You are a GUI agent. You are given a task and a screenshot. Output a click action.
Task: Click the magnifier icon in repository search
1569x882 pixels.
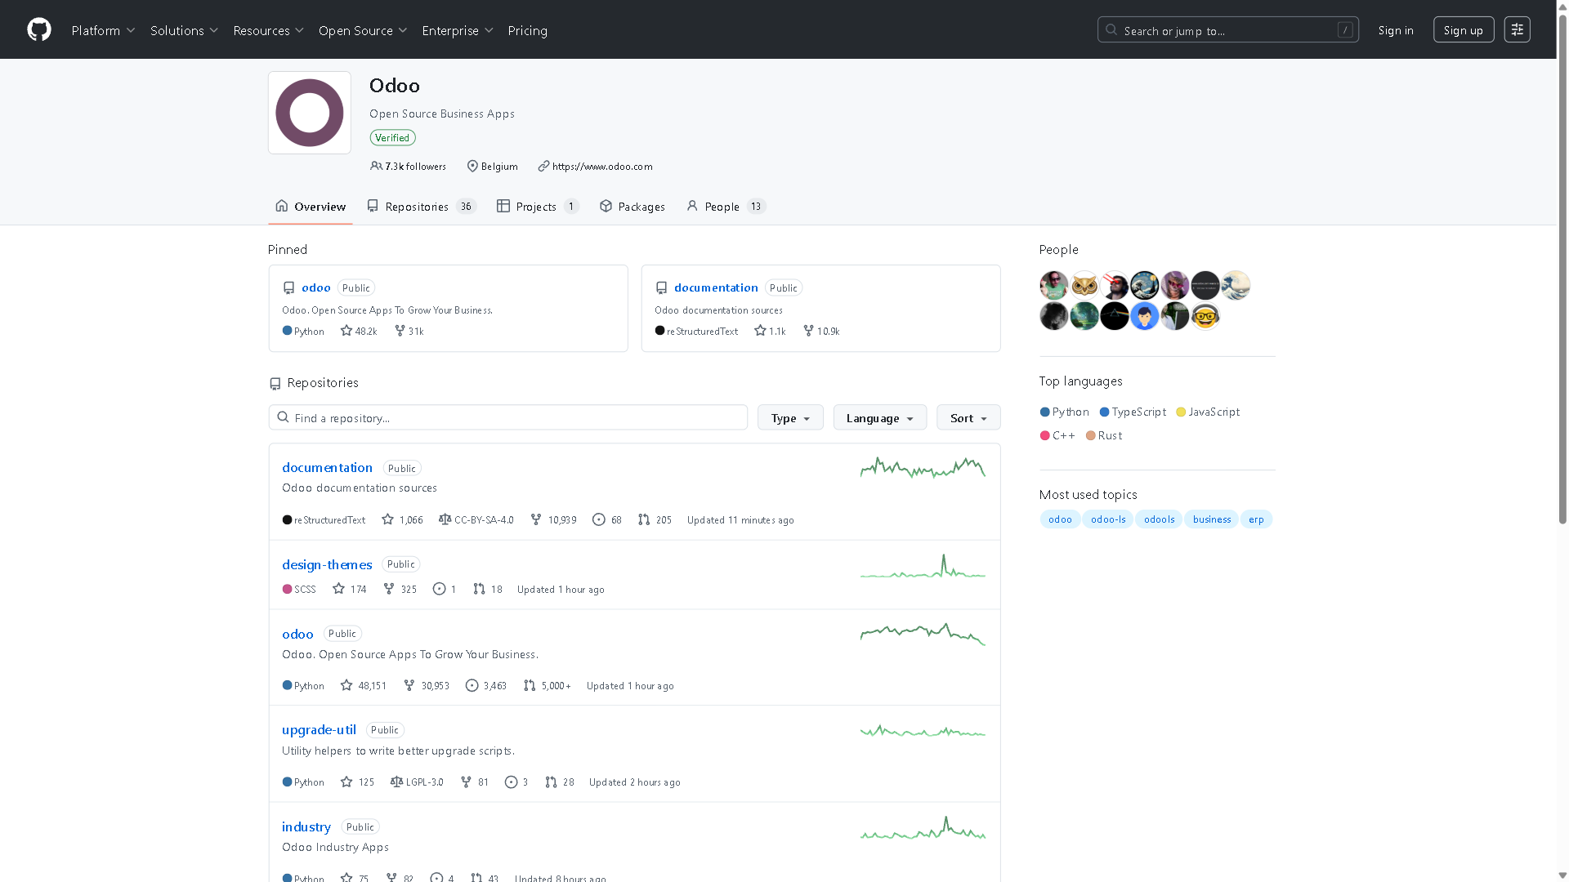(284, 416)
